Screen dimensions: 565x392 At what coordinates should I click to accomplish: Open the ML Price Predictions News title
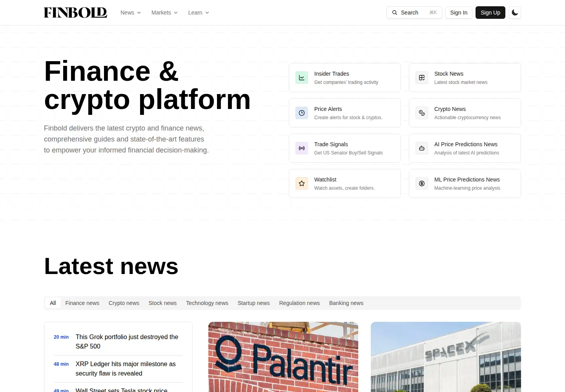467,180
